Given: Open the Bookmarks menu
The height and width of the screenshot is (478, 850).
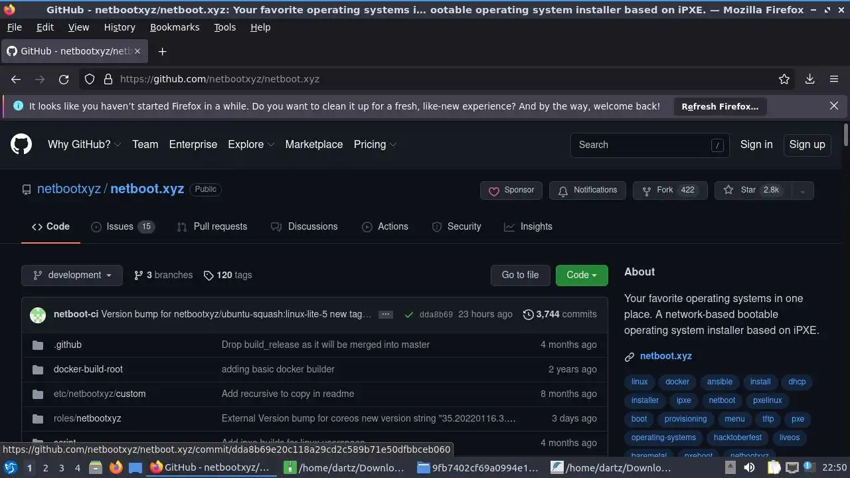Looking at the screenshot, I should [175, 27].
